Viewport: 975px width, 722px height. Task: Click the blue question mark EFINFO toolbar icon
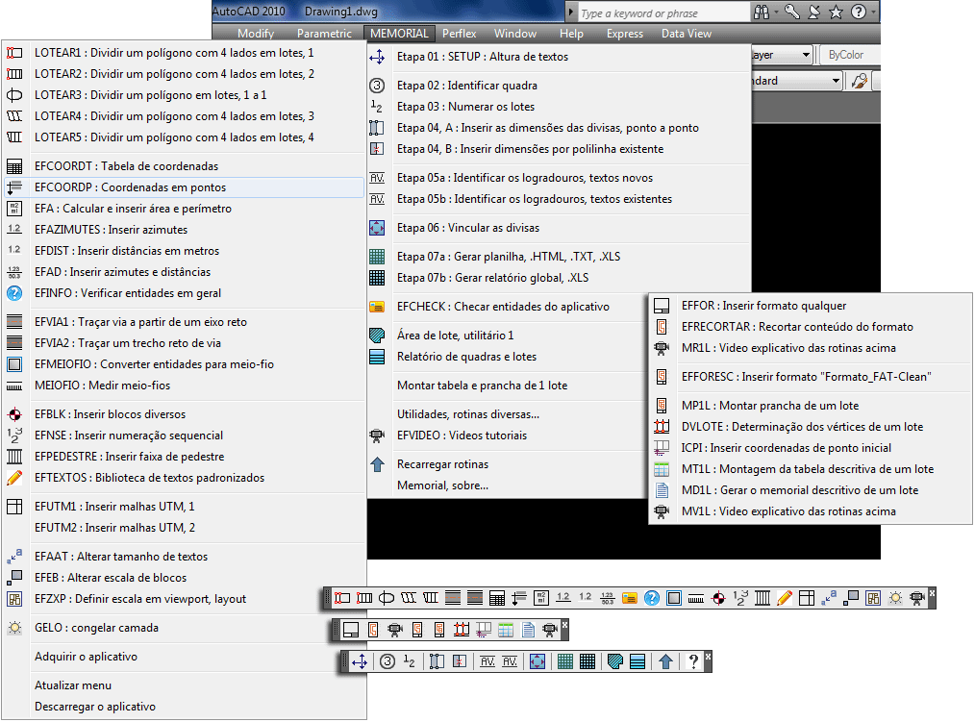652,598
